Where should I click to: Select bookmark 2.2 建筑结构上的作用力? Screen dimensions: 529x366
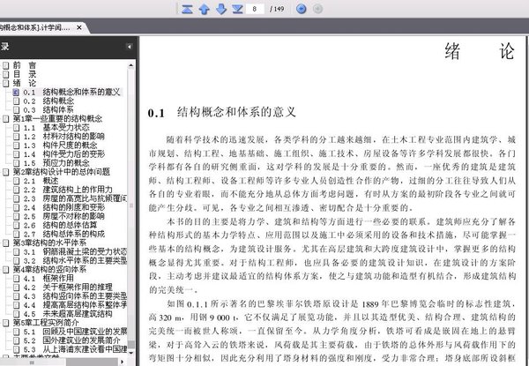coord(68,190)
